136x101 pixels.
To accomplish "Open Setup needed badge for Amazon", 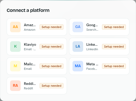I will pyautogui.click(x=52, y=27).
